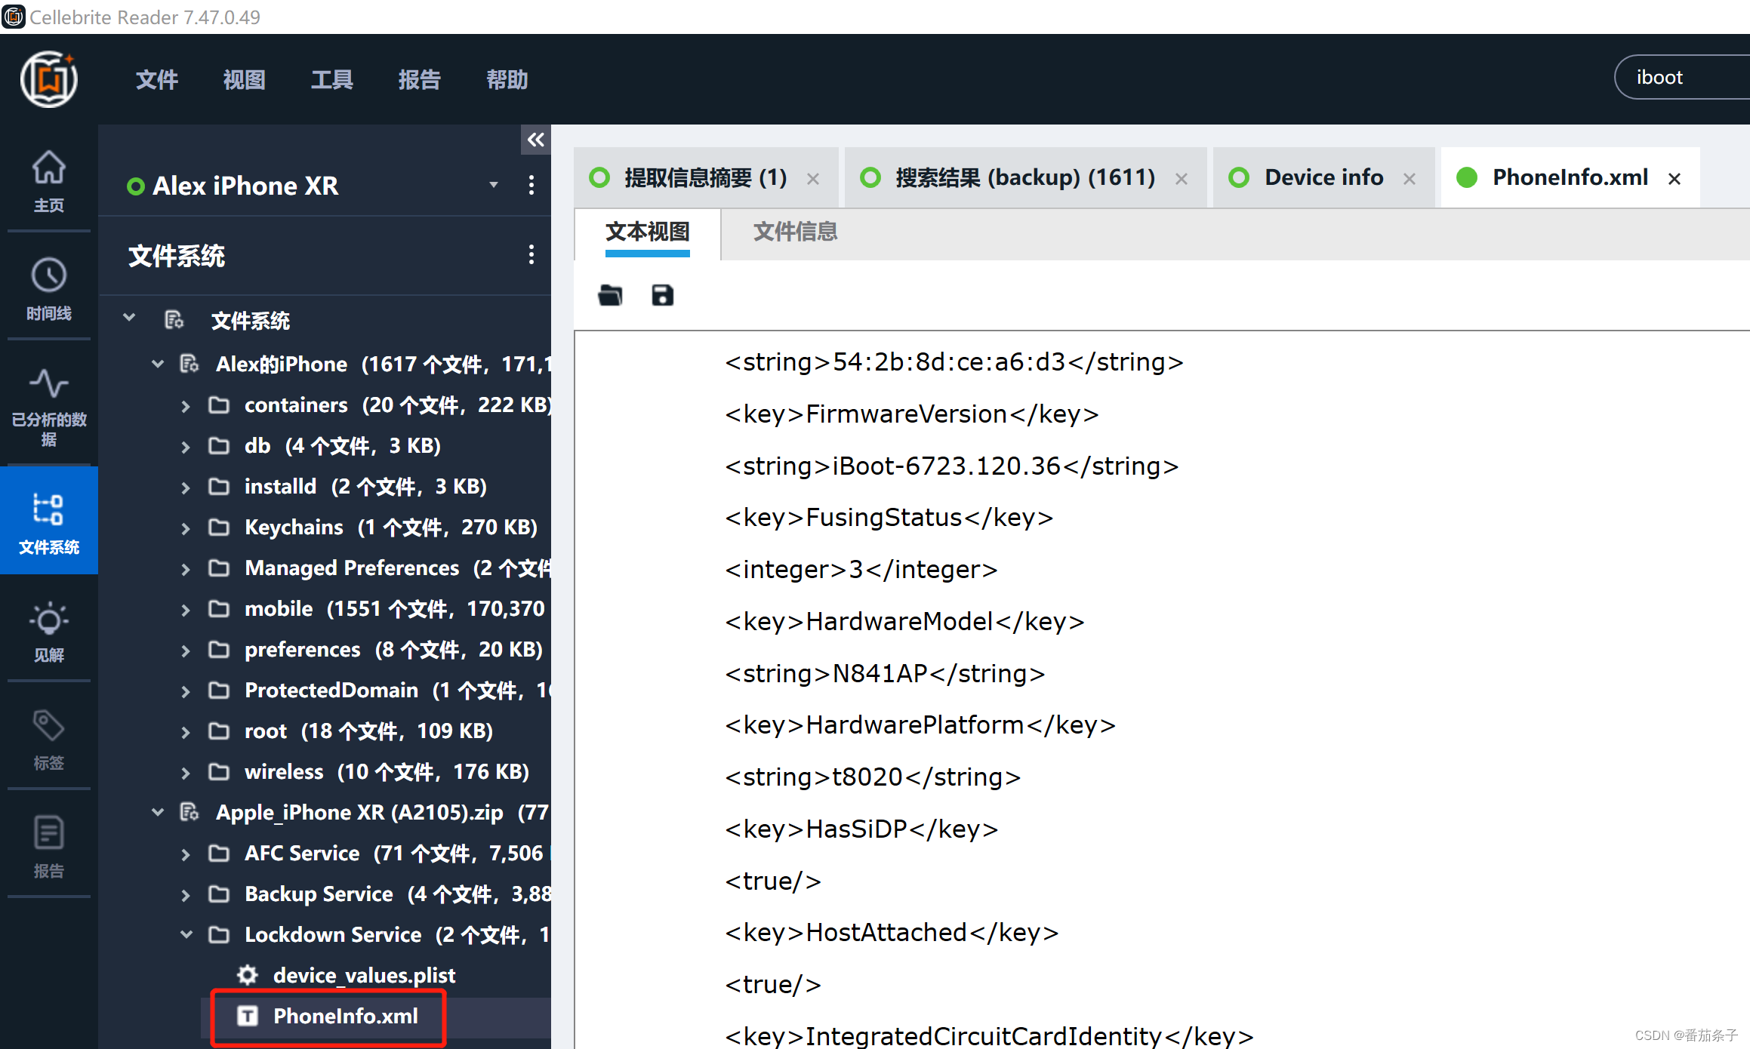Collapse the Alex的iPhone tree node
Viewport: 1750px width, 1049px height.
pos(158,364)
